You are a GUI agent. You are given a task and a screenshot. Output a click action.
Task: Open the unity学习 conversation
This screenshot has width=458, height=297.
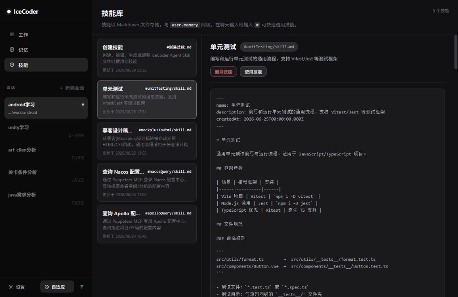[46, 131]
